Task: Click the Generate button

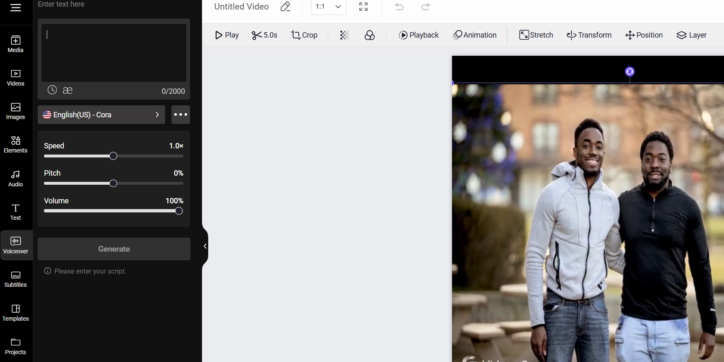Action: pos(114,249)
